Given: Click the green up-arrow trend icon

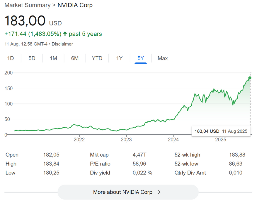Looking at the screenshot, I should click(x=65, y=34).
